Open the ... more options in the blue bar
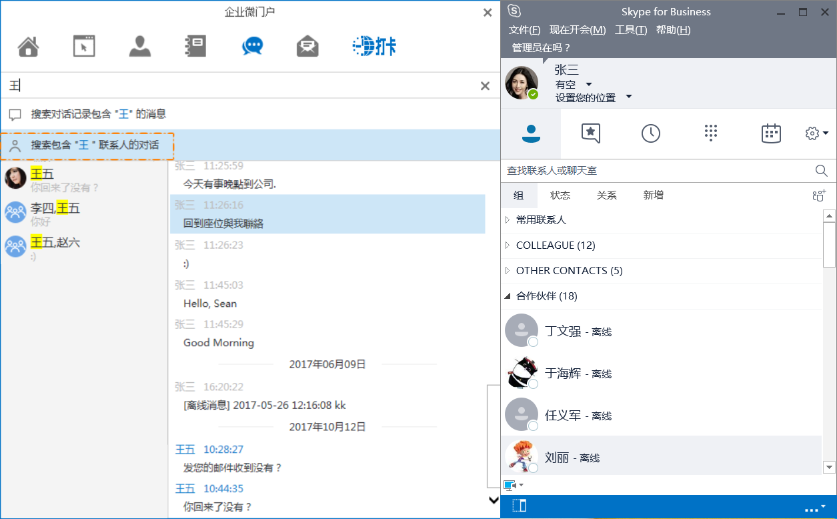 [814, 508]
